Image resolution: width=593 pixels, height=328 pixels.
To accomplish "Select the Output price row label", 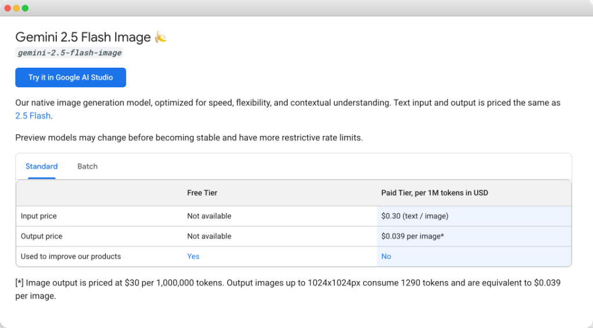I will pos(41,236).
